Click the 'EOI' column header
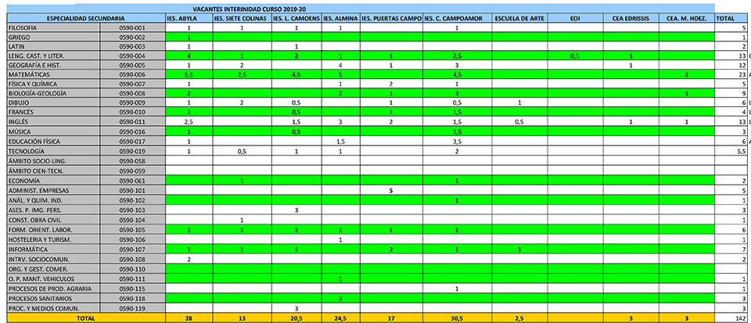The width and height of the screenshot is (751, 323). point(575,19)
